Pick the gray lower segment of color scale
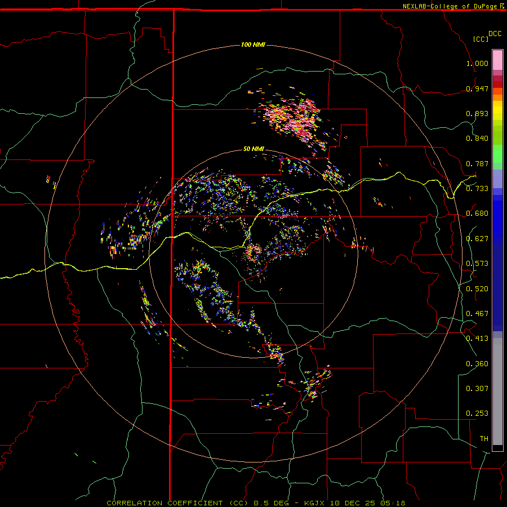 [x=497, y=392]
